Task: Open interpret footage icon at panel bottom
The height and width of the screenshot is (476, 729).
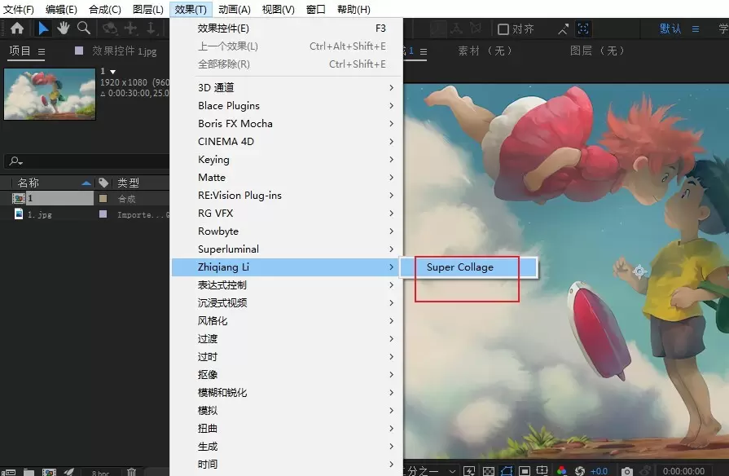Action: (x=8, y=472)
